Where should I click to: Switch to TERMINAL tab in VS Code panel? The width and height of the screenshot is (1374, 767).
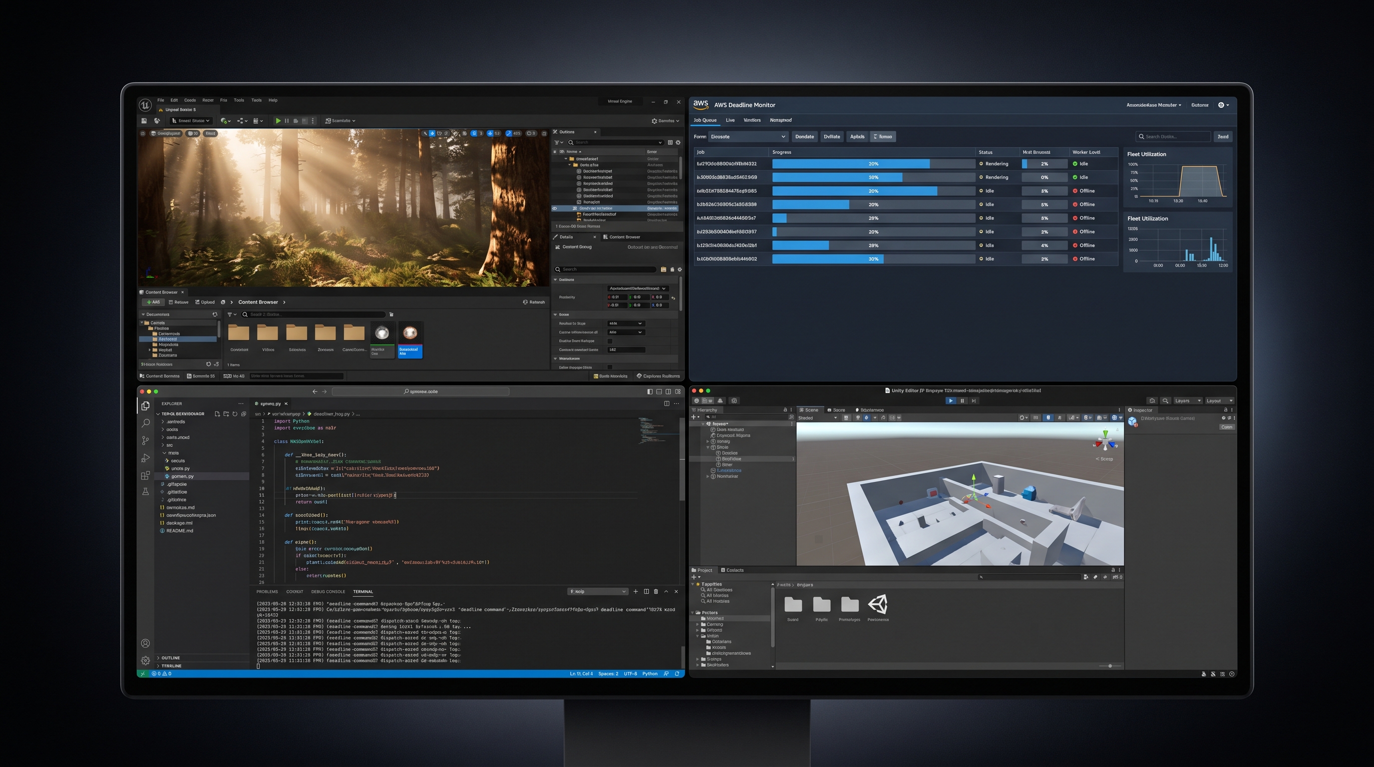coord(362,592)
